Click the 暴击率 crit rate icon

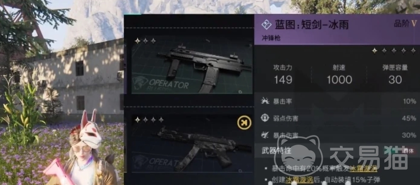(265, 101)
